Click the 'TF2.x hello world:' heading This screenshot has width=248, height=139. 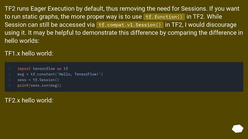pyautogui.click(x=29, y=100)
